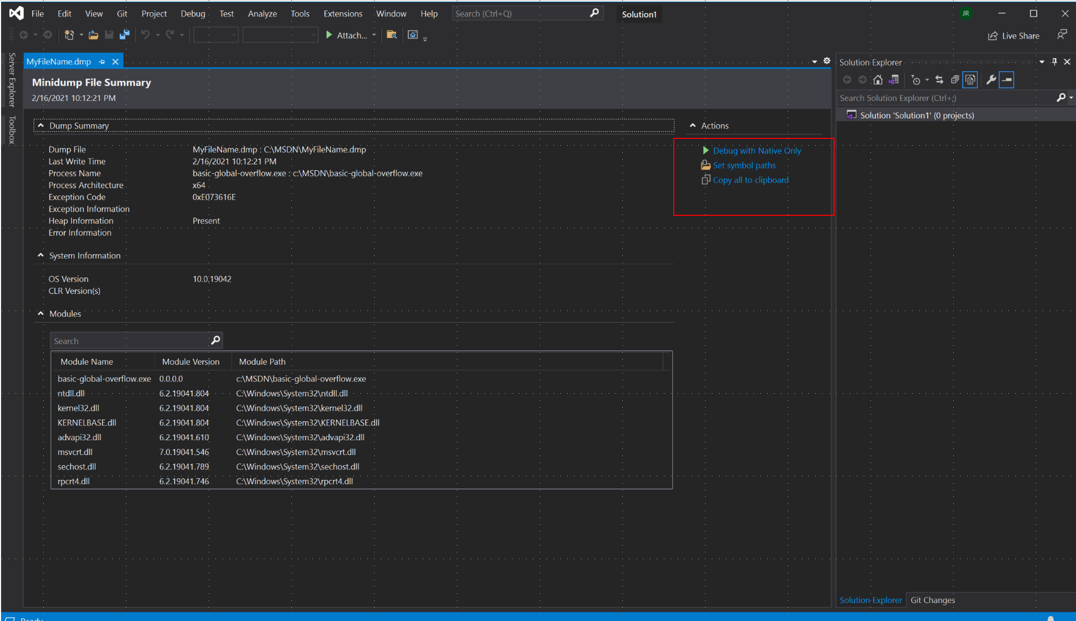Viewport: 1076px width, 621px height.
Task: Toggle the MyFileName.dmp tab close
Action: (x=114, y=61)
